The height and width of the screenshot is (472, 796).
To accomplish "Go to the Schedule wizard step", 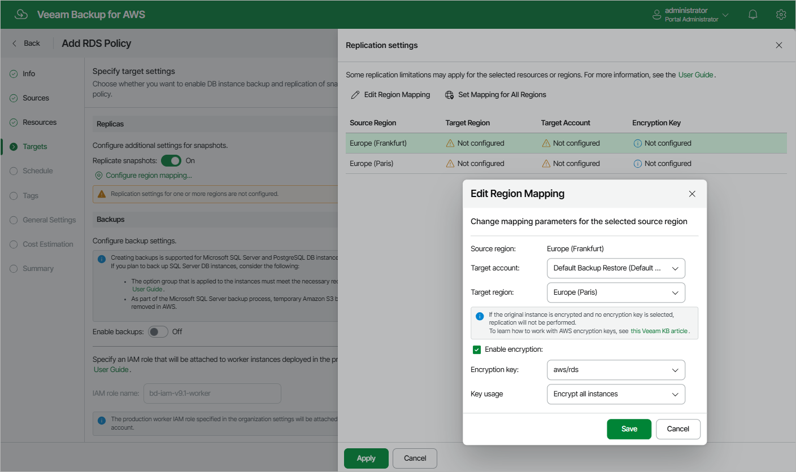I will pos(38,171).
